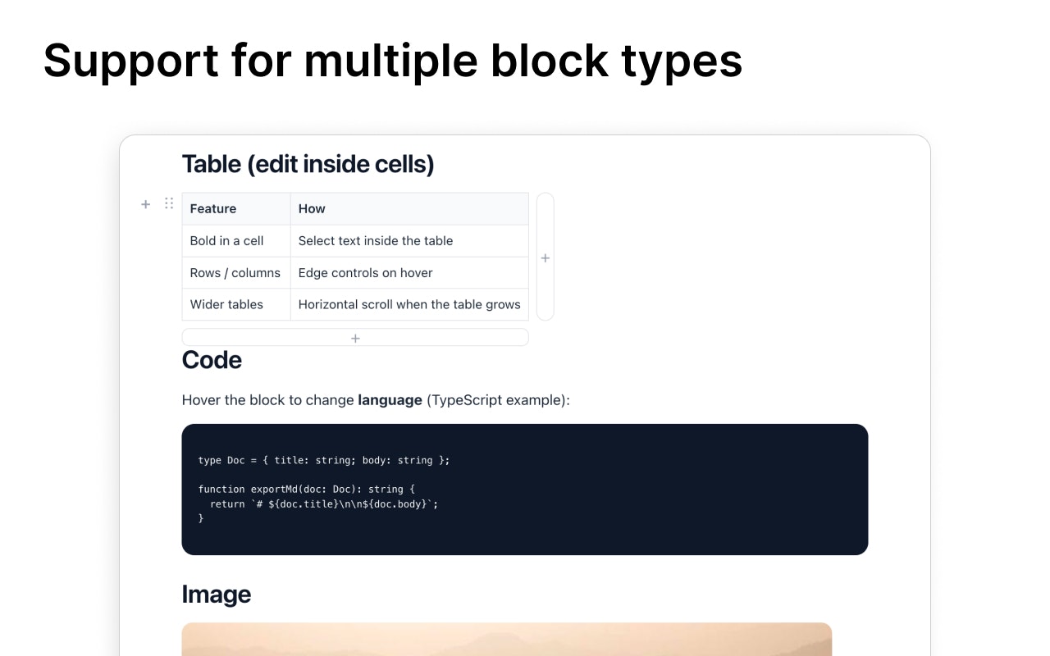Click the 'Horizontal scroll when the table grows' cell

(x=409, y=304)
